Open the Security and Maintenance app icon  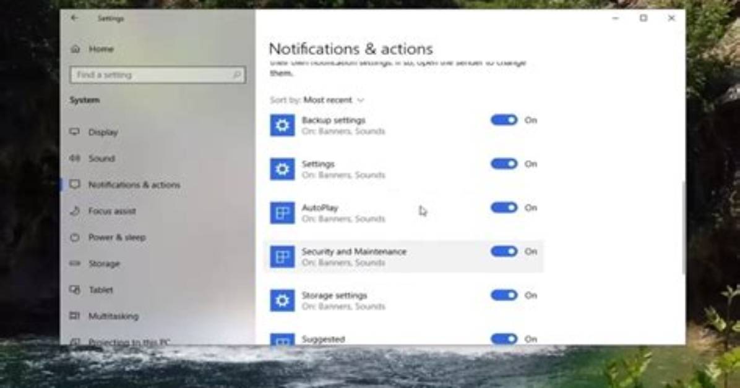(x=282, y=257)
